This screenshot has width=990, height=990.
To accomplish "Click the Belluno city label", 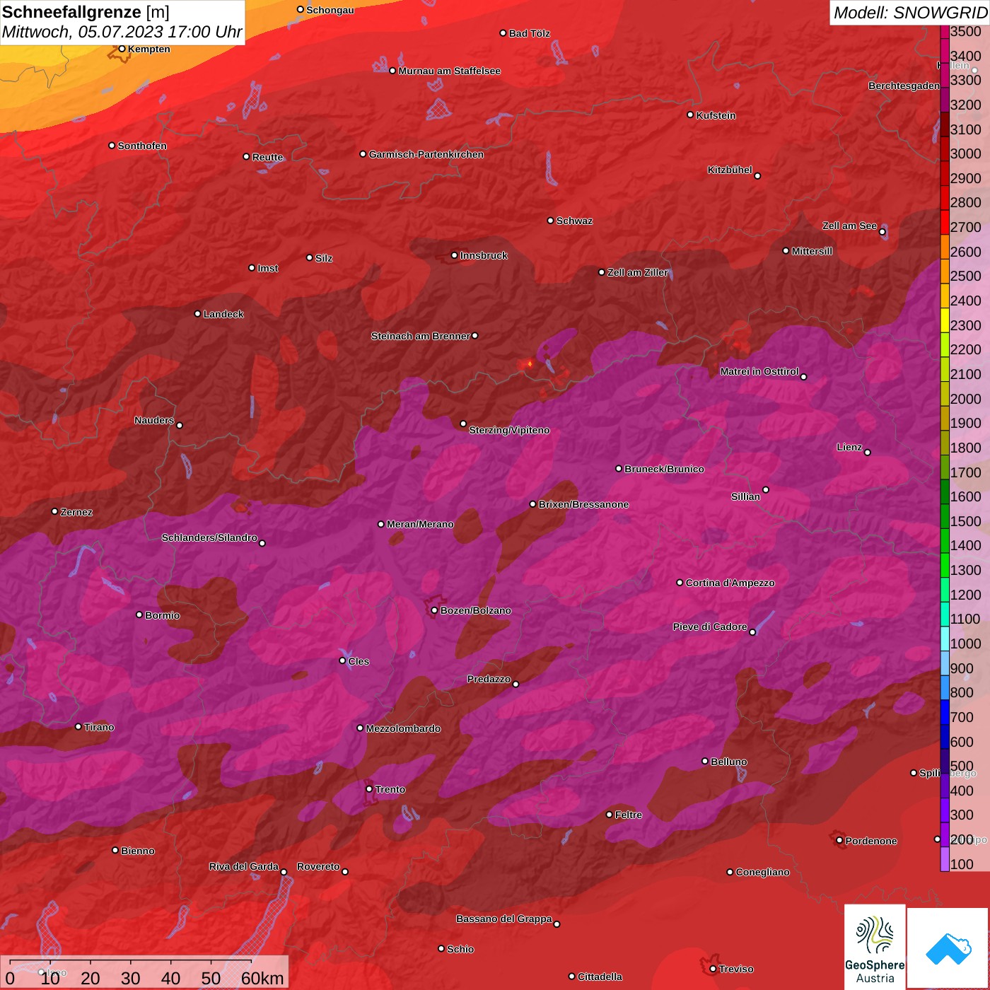I will click(x=728, y=762).
